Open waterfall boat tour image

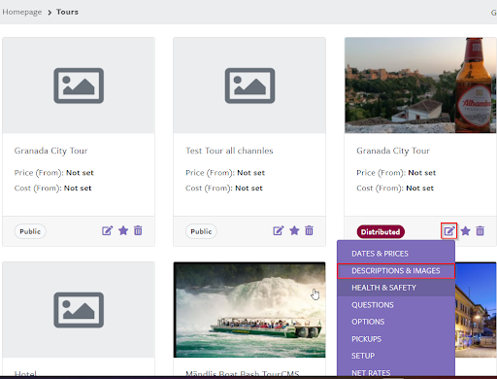(249, 310)
